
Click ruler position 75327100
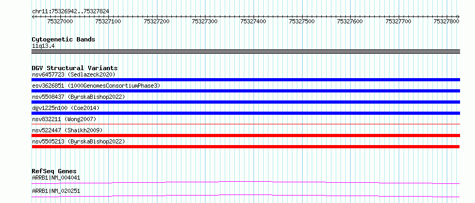tap(108, 21)
